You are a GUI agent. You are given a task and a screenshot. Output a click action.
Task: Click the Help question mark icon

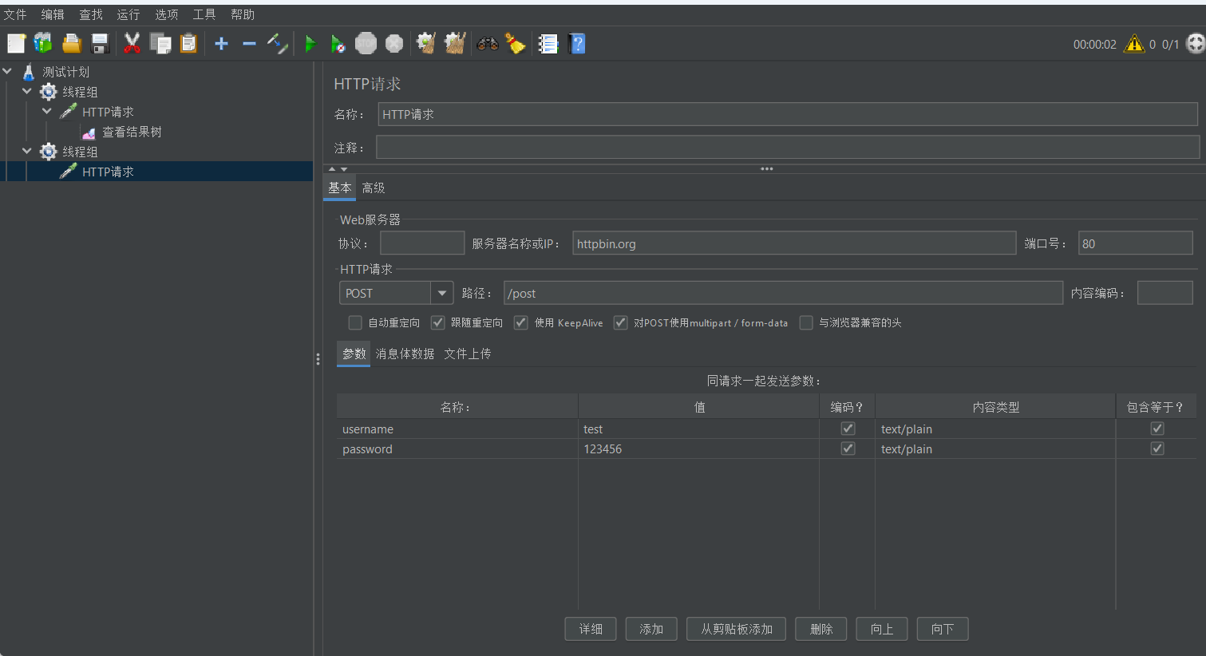pos(577,43)
